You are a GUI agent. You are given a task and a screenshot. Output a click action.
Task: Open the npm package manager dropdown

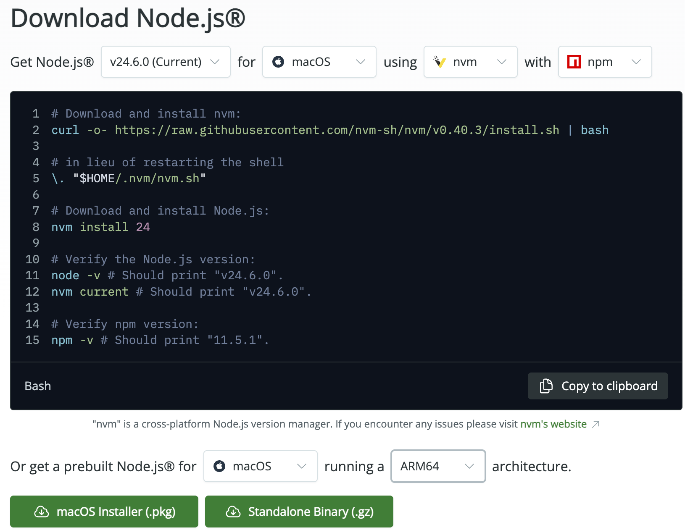coord(605,62)
